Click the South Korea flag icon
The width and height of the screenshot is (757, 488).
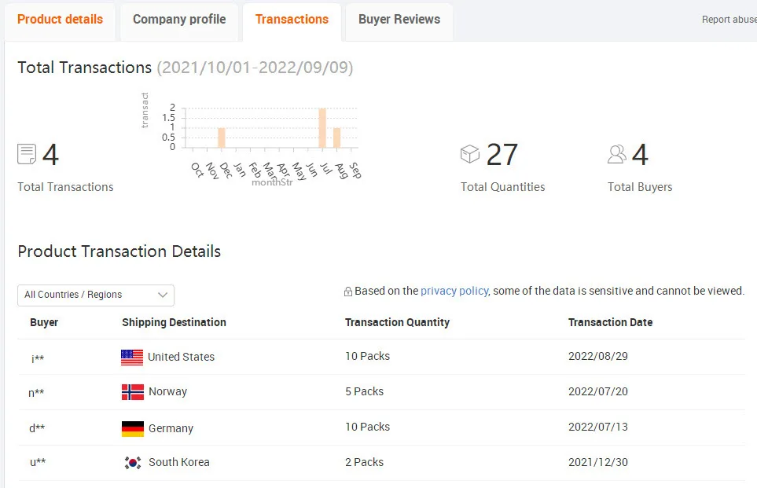pos(133,463)
